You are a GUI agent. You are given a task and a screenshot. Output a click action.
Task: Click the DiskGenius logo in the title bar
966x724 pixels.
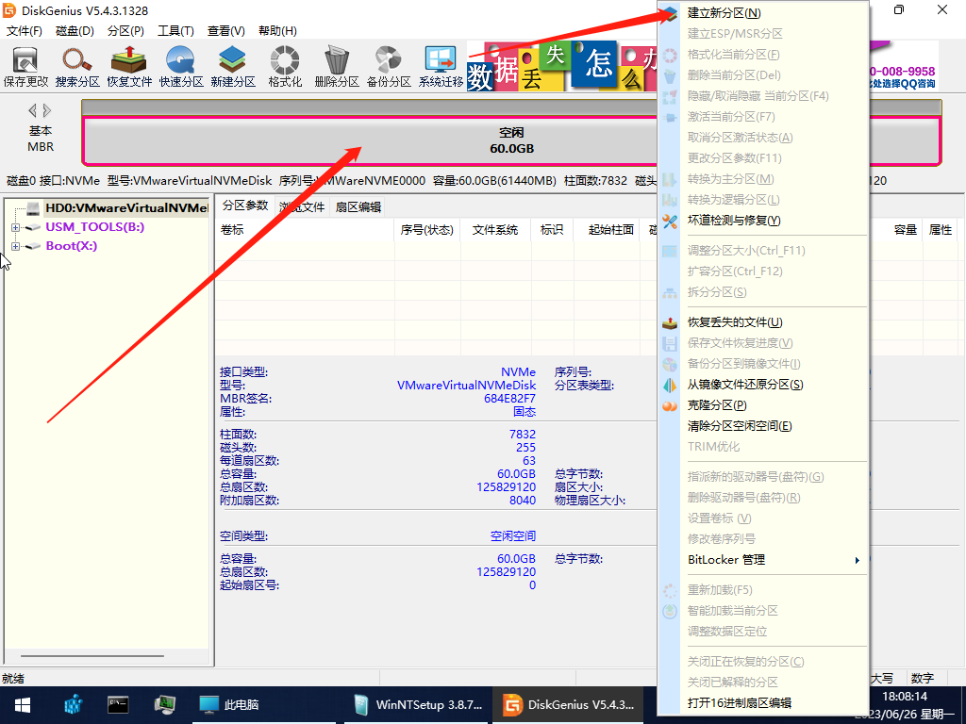[9, 10]
